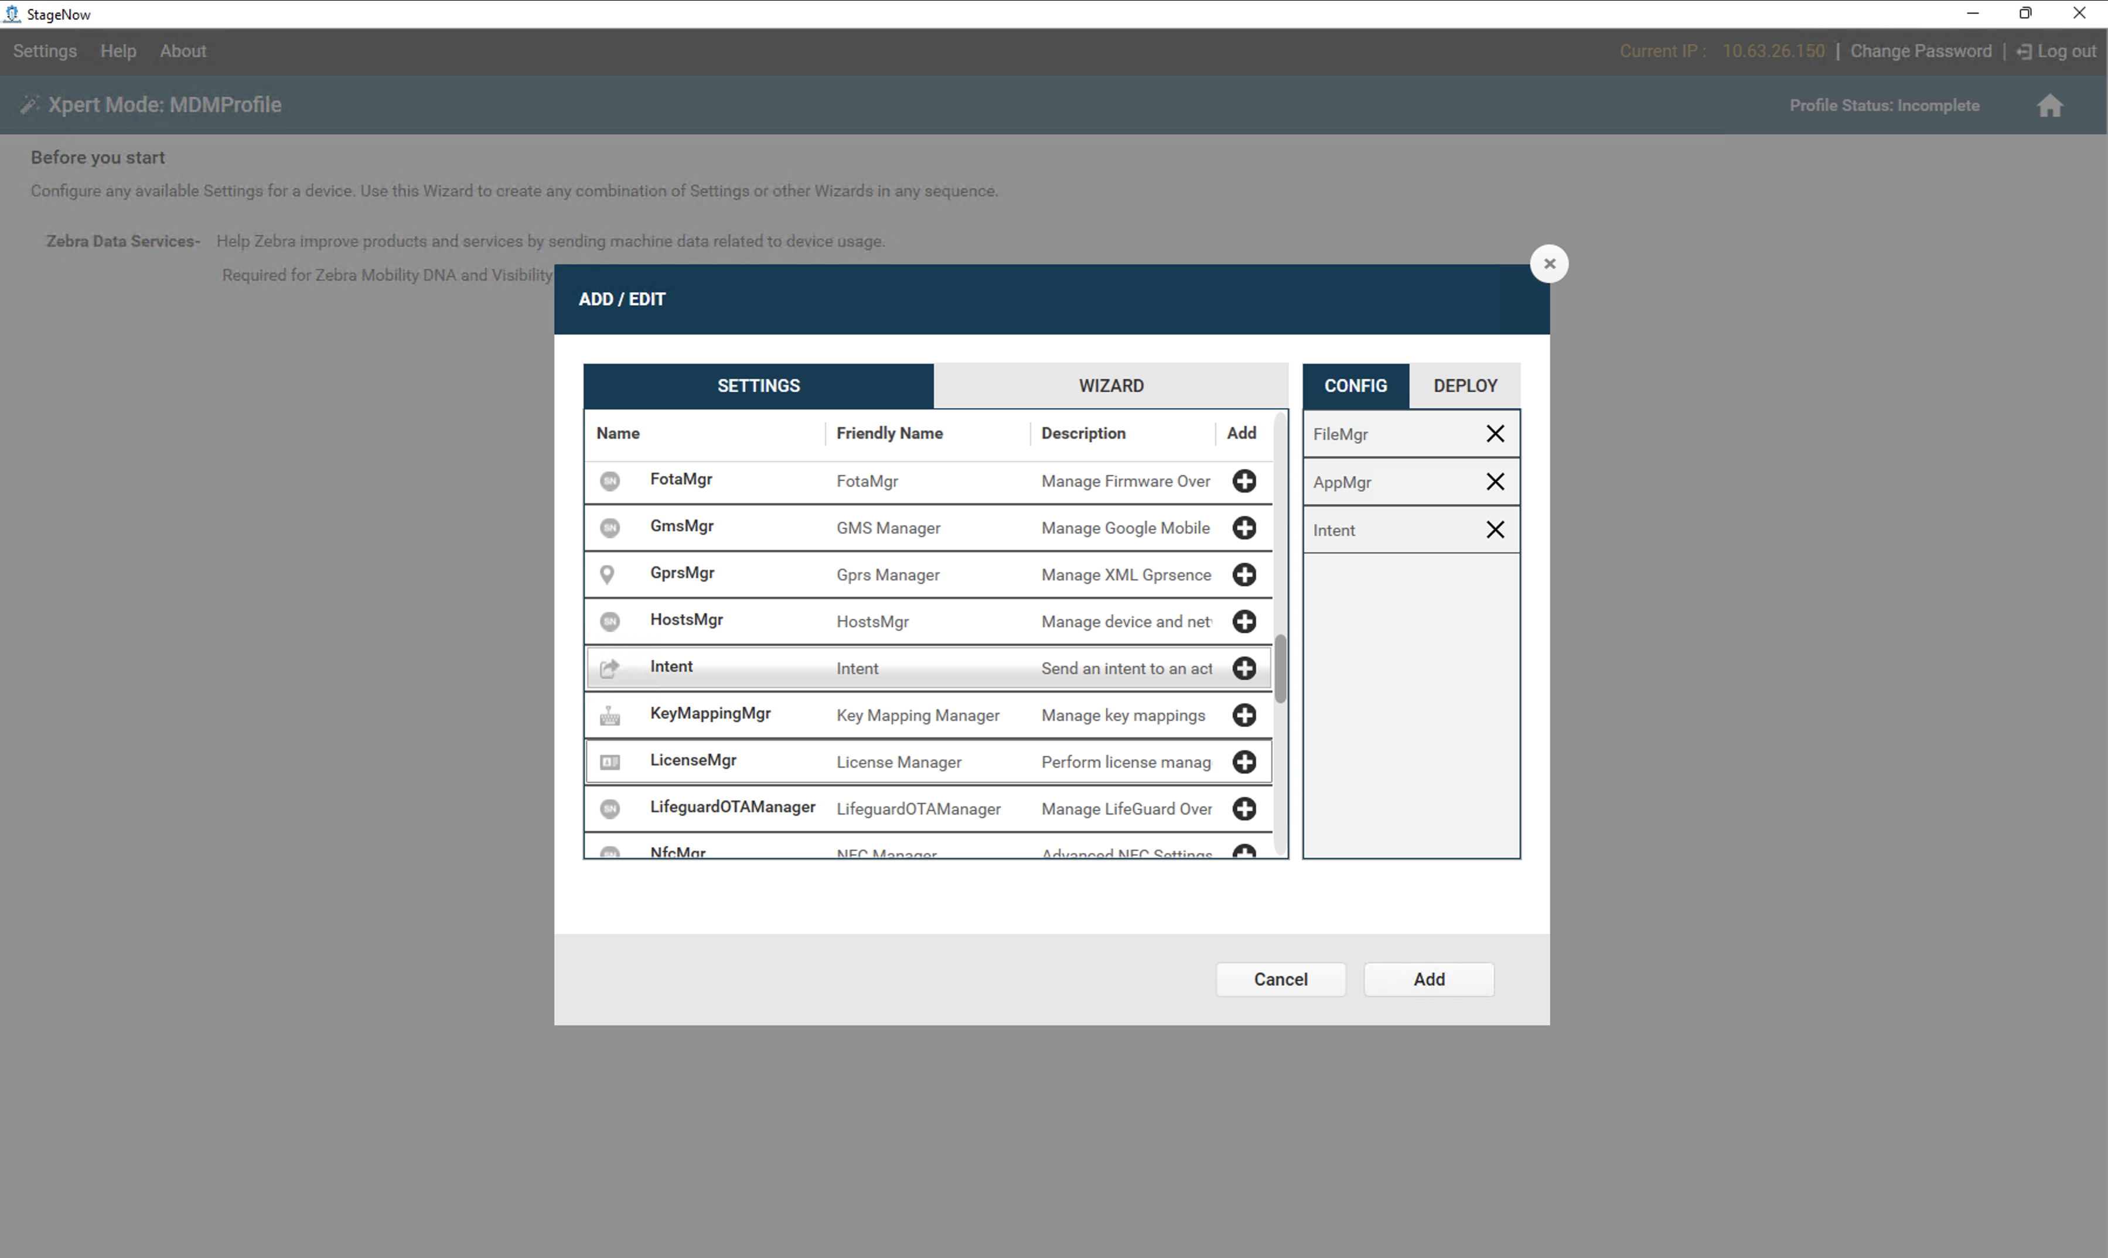Add GmsMgr using its plus icon
This screenshot has width=2108, height=1258.
1244,527
